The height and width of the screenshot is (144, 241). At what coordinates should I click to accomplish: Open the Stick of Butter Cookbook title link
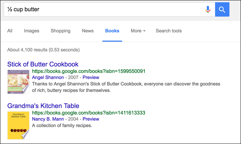point(43,64)
